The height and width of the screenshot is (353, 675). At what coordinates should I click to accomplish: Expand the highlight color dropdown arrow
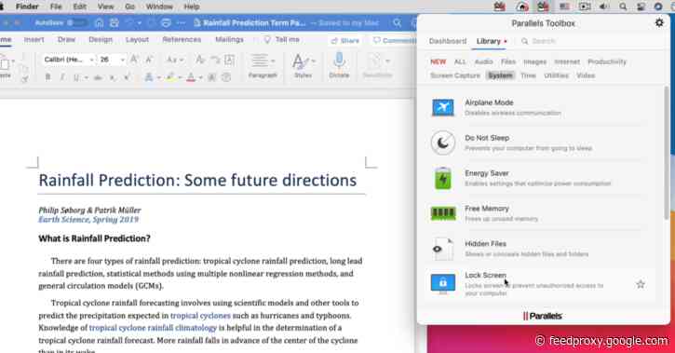click(180, 78)
